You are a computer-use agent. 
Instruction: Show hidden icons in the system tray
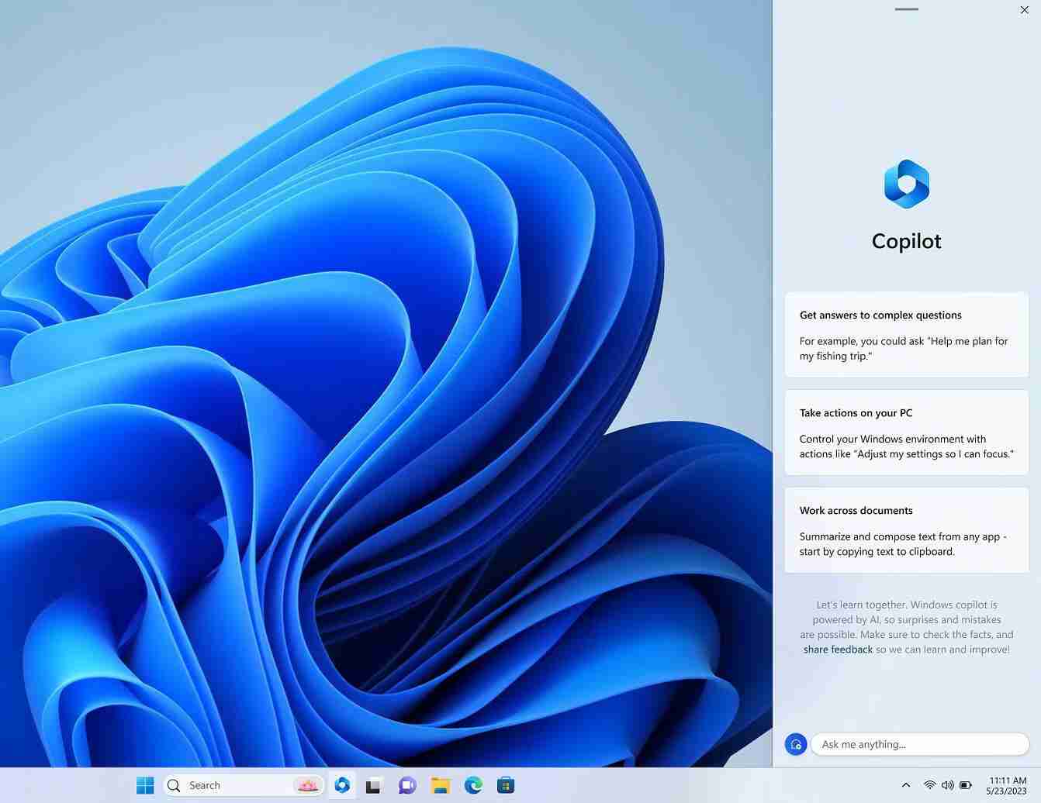pyautogui.click(x=905, y=784)
